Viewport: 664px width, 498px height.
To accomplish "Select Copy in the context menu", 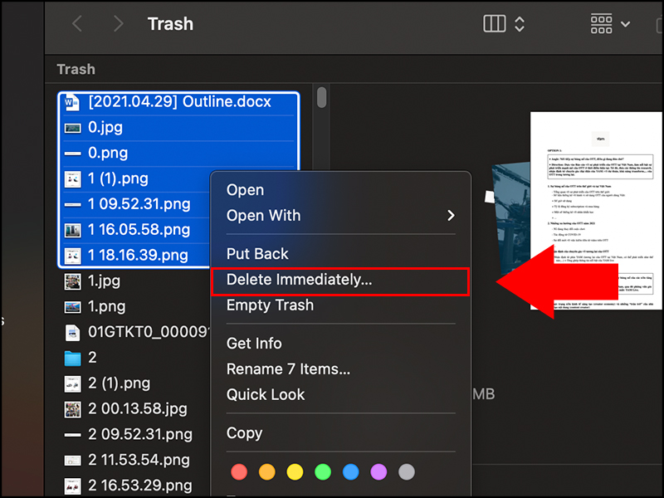I will tap(244, 433).
